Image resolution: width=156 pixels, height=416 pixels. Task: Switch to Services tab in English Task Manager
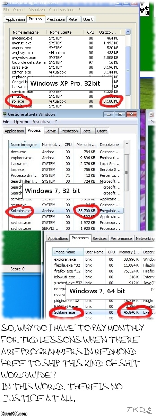click(x=99, y=239)
